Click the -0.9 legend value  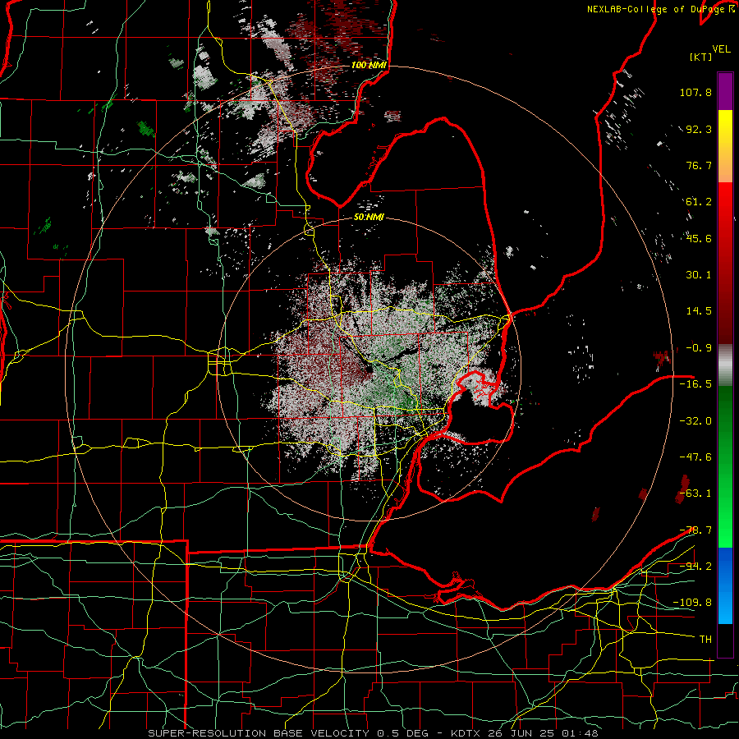699,348
